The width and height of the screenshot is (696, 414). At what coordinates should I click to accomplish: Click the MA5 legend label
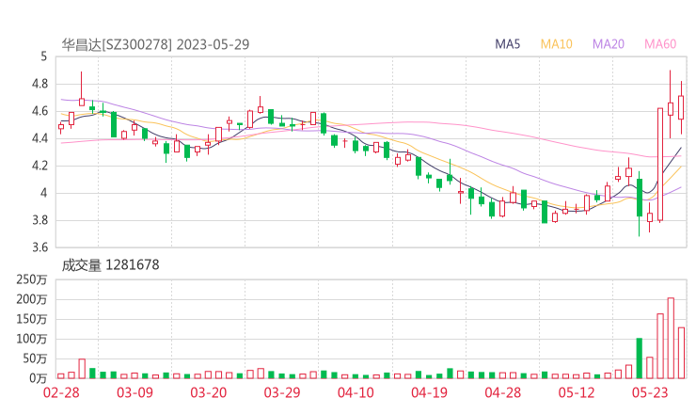pos(507,44)
